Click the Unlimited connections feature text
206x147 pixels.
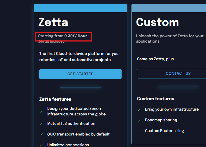tap(68, 145)
